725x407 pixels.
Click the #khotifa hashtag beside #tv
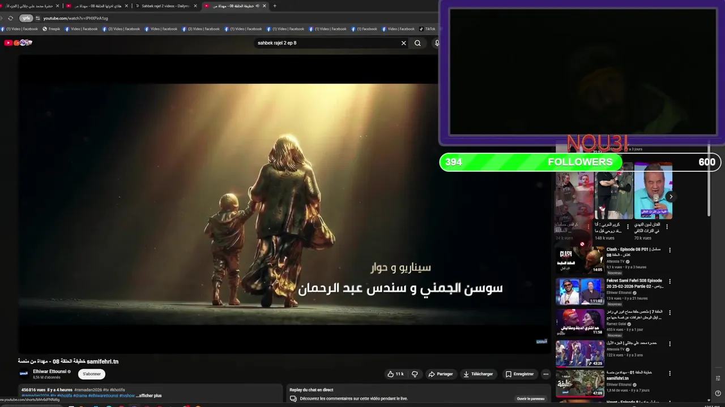(x=117, y=390)
